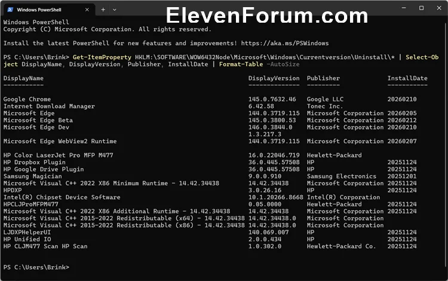Screen dimensions: 448x281
Task: Open a new terminal tab
Action: tap(103, 10)
